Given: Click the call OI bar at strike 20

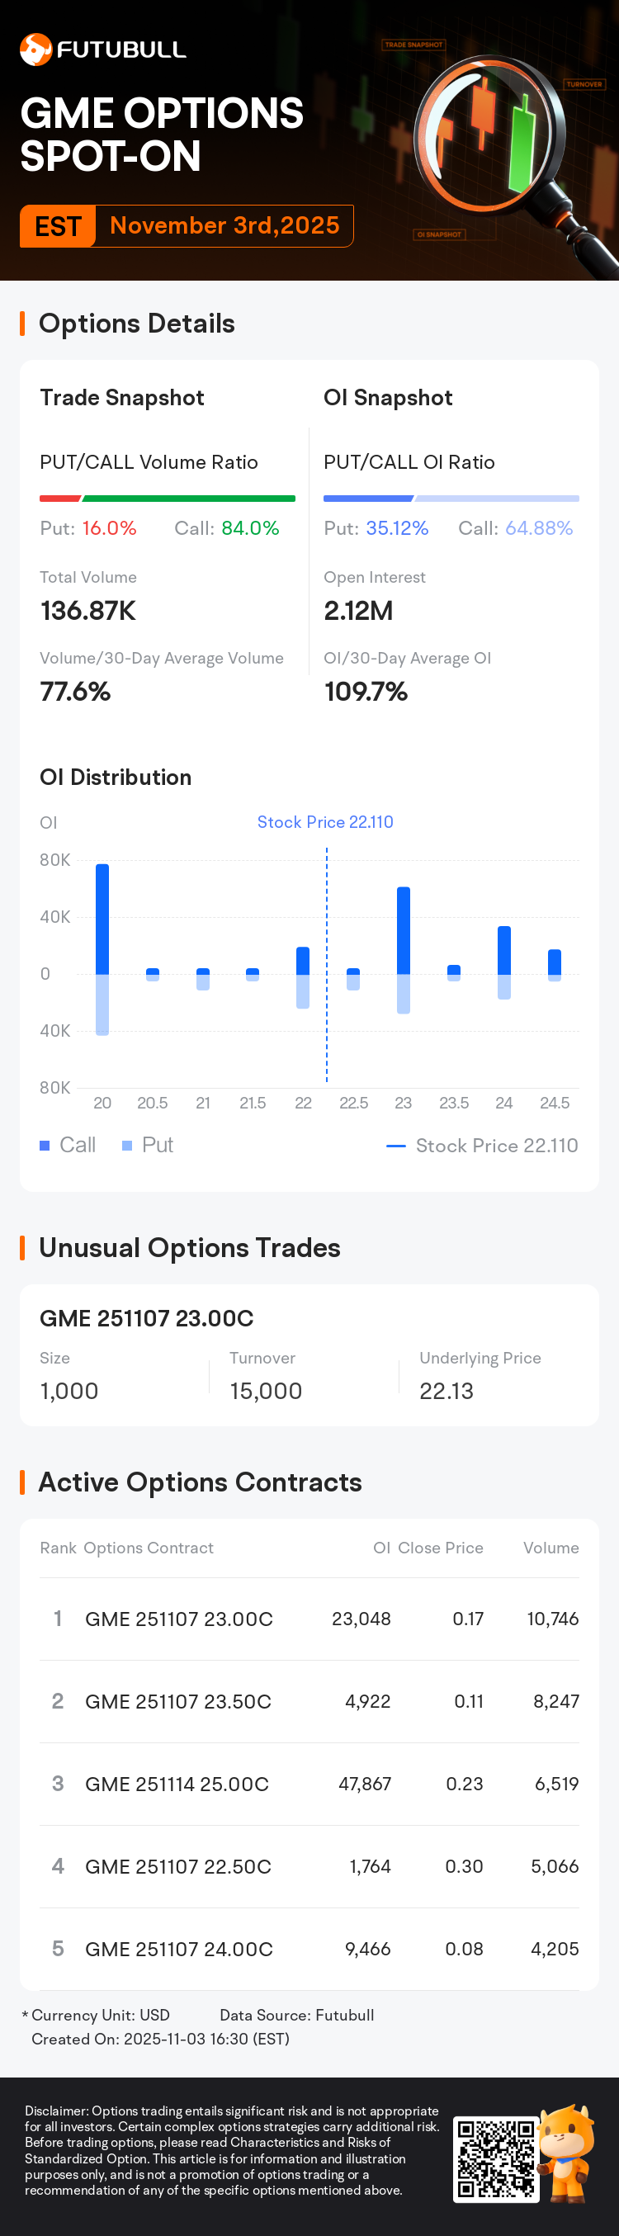Looking at the screenshot, I should click(102, 919).
